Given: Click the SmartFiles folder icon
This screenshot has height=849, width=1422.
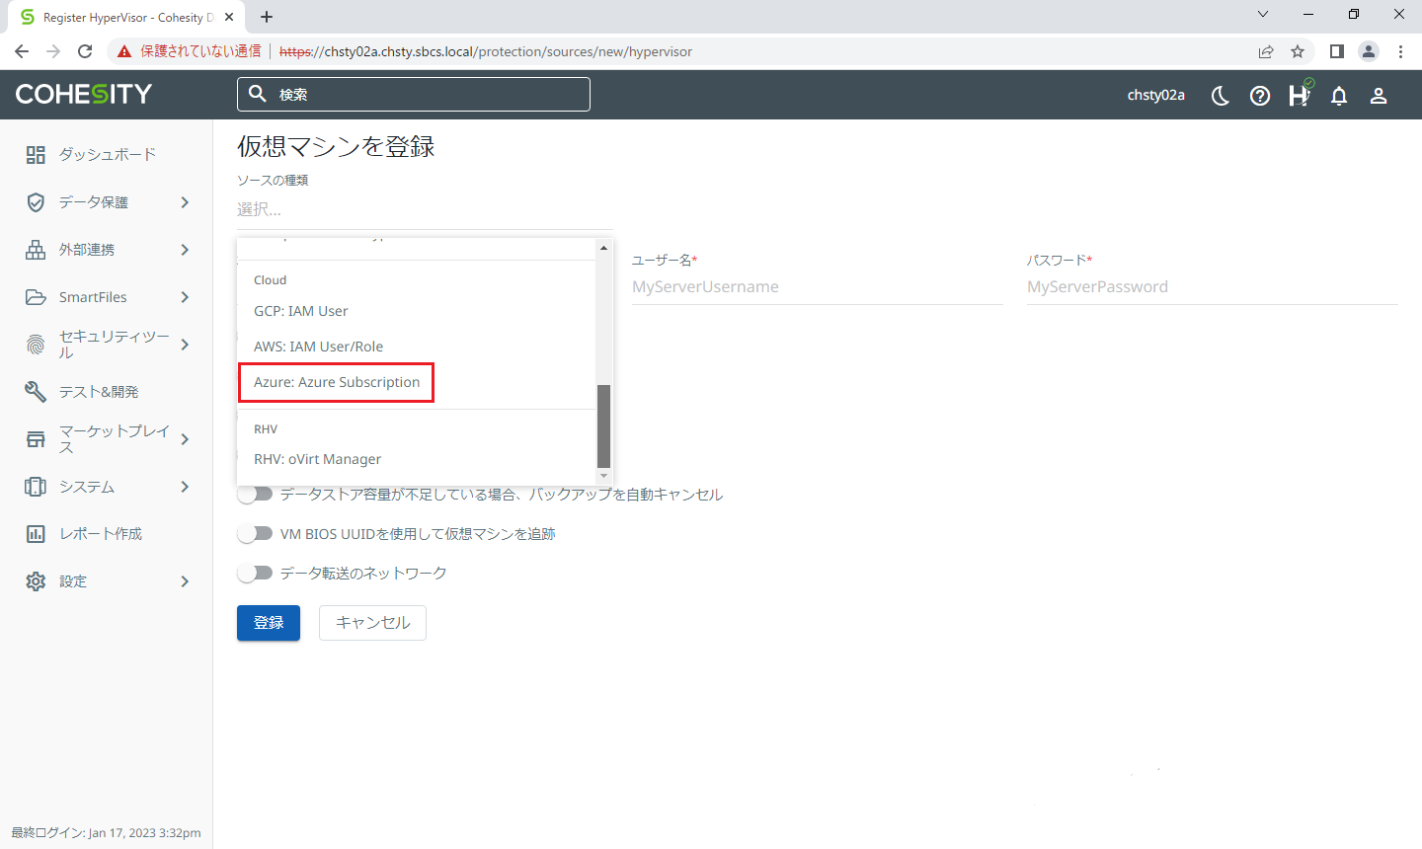Looking at the screenshot, I should point(36,297).
